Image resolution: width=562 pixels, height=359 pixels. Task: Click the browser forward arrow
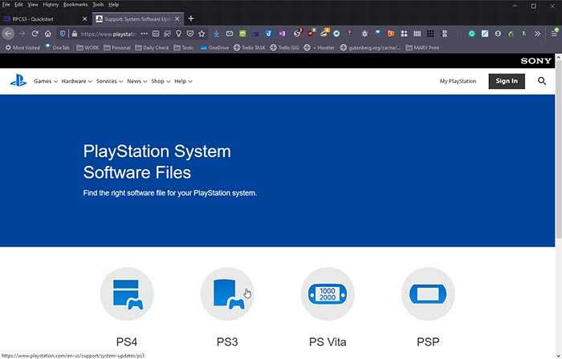[x=22, y=34]
